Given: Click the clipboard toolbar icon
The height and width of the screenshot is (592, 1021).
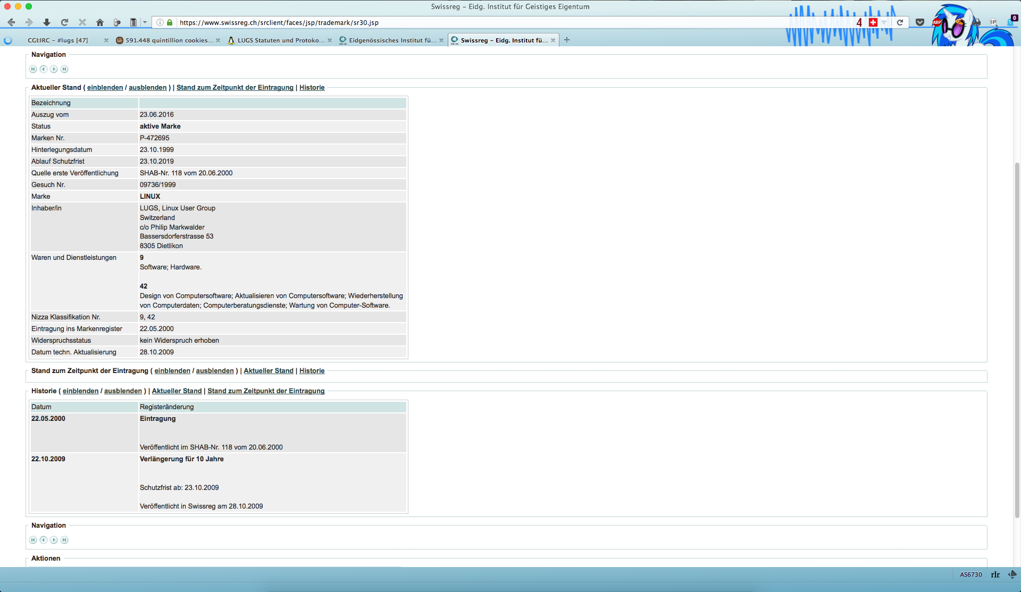Looking at the screenshot, I should (x=133, y=22).
